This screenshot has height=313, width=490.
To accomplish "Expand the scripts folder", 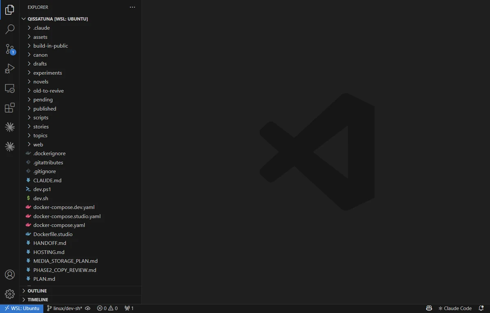I will [80, 118].
